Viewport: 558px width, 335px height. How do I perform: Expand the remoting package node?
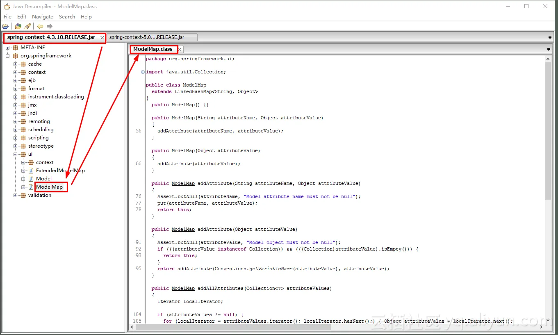[x=15, y=121]
